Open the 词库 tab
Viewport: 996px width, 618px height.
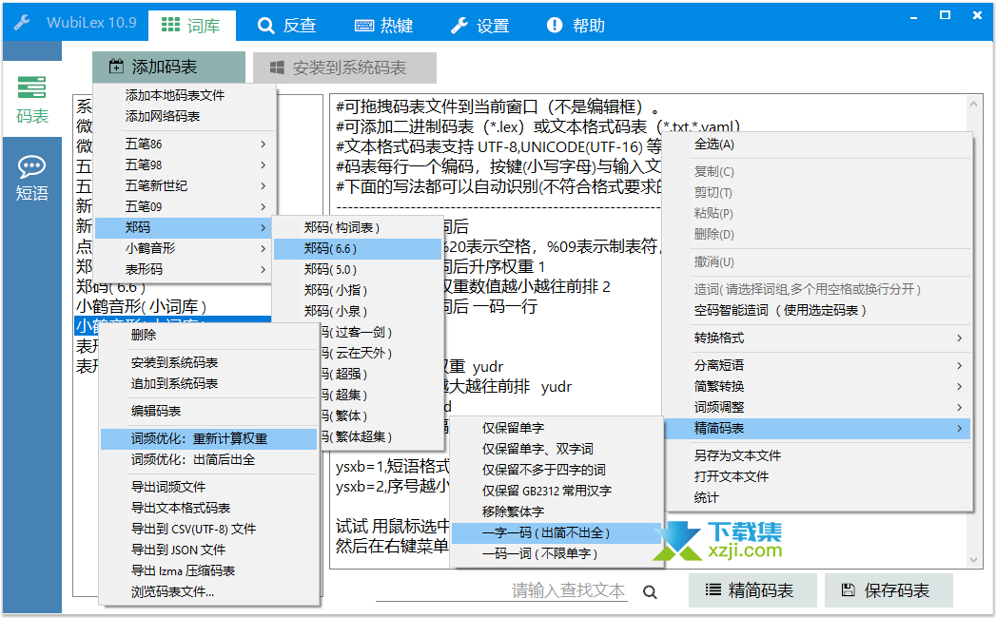(x=192, y=26)
